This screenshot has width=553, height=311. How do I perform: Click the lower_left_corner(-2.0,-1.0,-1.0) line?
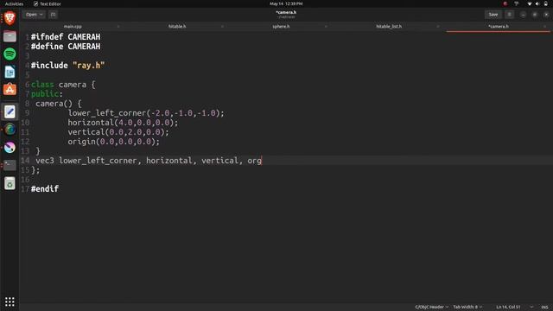coord(146,113)
